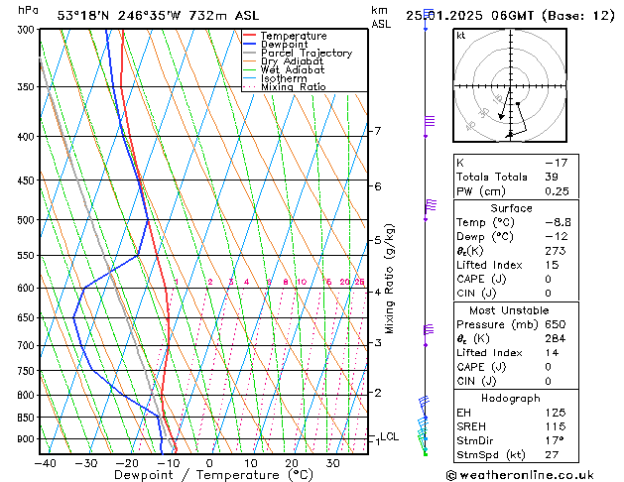This screenshot has height=482, width=624.
Task: Click the Most Unstable Lifted Index 14
Action: [552, 353]
